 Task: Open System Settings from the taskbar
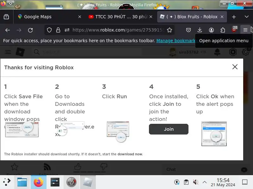(x=55, y=182)
